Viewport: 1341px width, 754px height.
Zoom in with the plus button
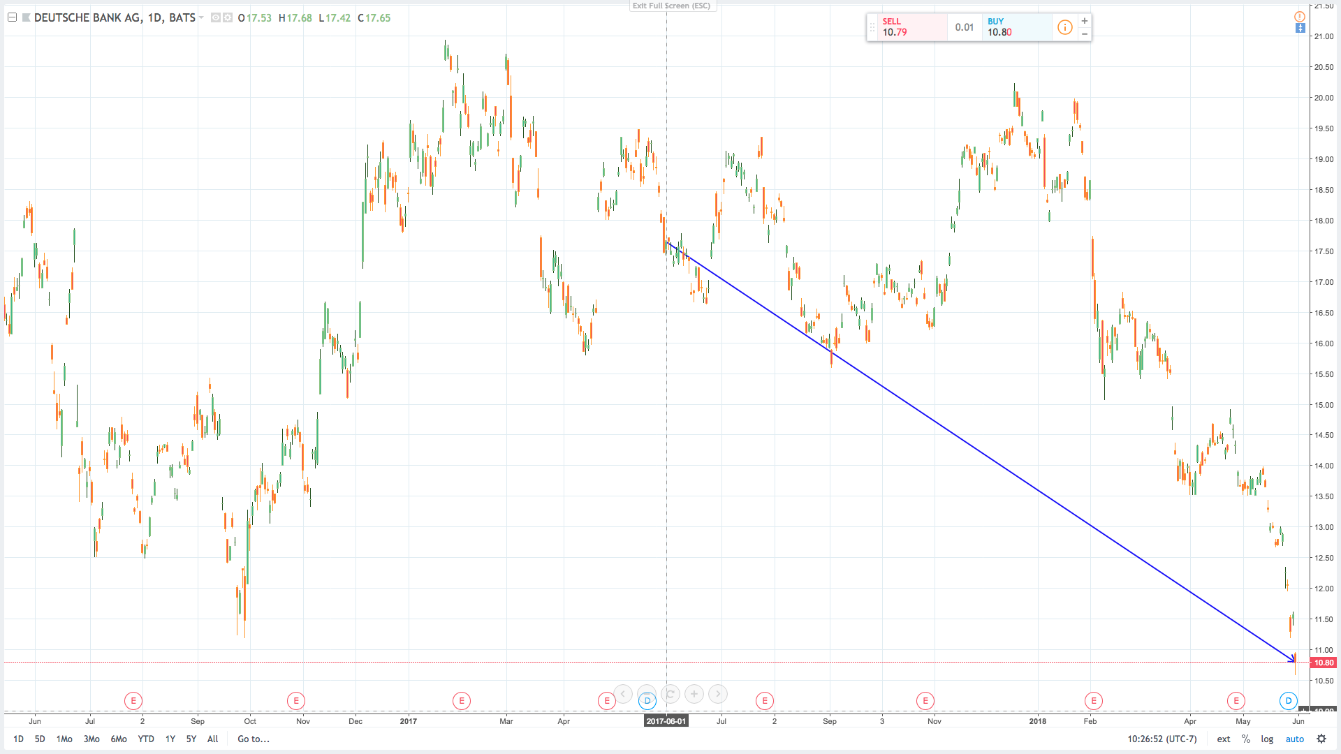point(694,694)
